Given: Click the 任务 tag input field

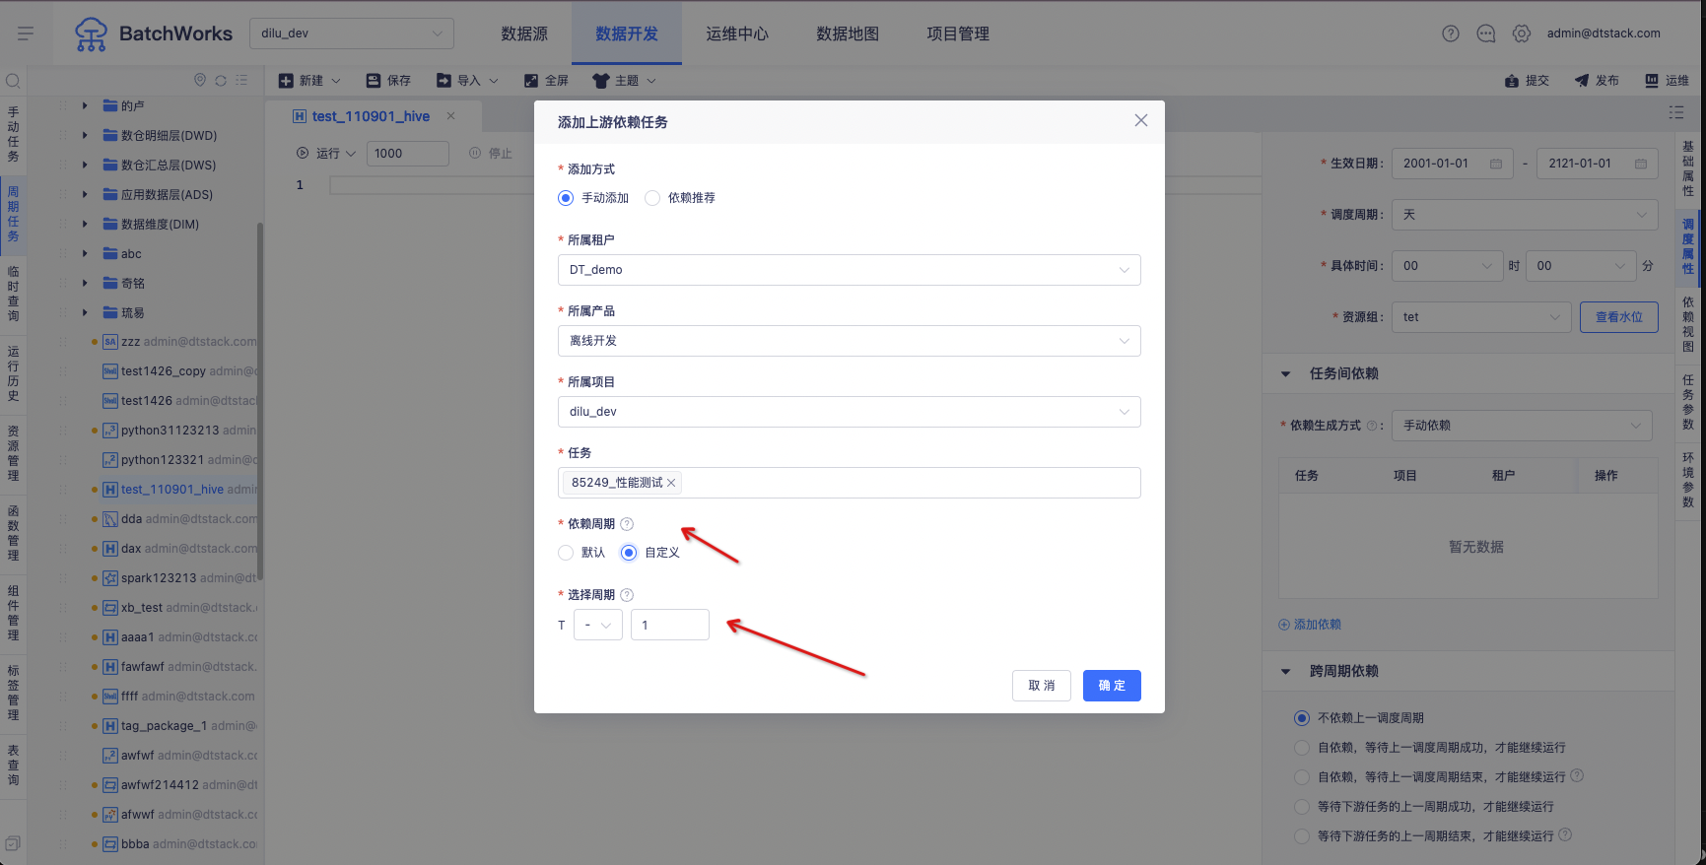Looking at the screenshot, I should tap(850, 483).
